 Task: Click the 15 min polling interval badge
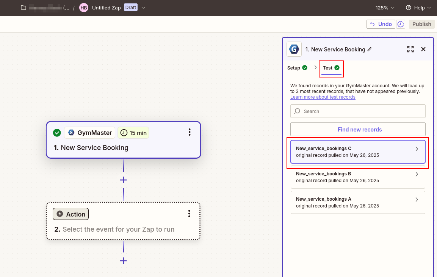133,133
